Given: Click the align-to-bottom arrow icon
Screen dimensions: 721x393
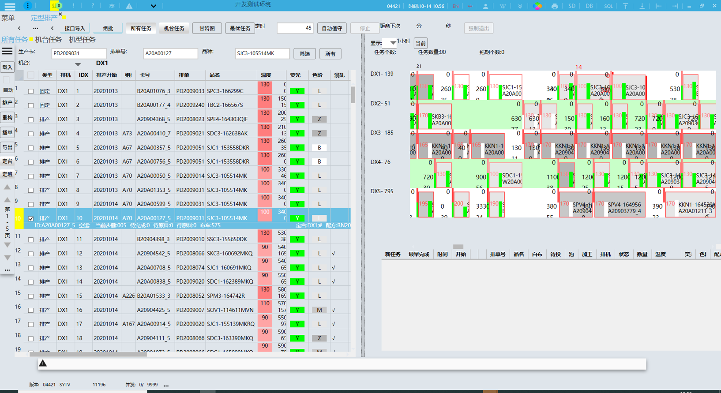Looking at the screenshot, I should coord(642,6).
